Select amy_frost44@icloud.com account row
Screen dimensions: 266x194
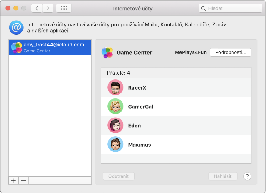[x=50, y=47]
